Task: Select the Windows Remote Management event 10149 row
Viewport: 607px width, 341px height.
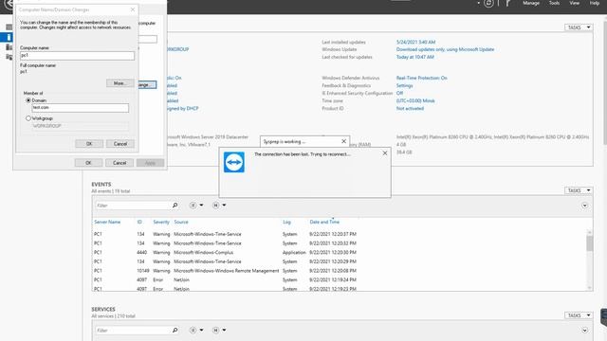Action: (340, 271)
